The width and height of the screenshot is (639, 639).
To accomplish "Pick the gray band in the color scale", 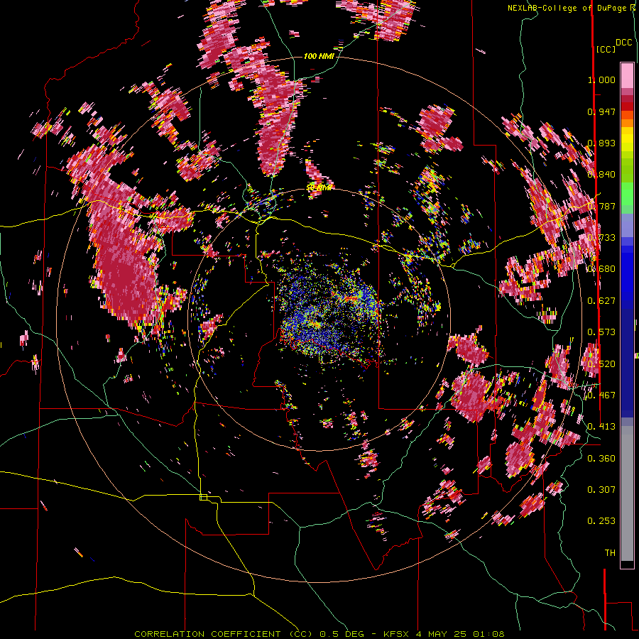I will coord(627,493).
